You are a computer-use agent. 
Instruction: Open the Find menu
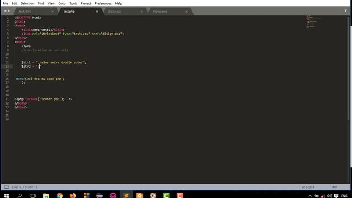[41, 3]
